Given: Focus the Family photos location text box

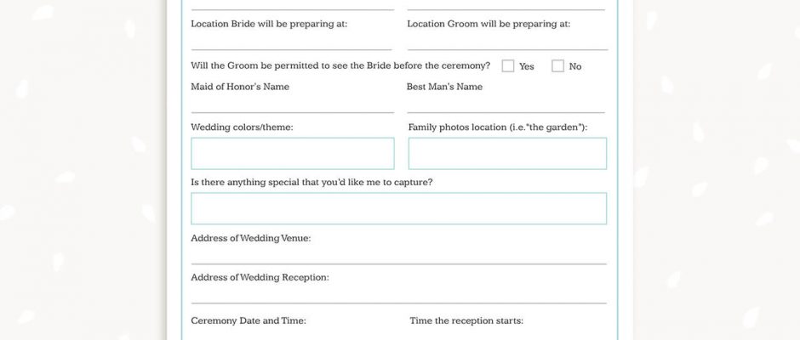Looking at the screenshot, I should [x=507, y=153].
